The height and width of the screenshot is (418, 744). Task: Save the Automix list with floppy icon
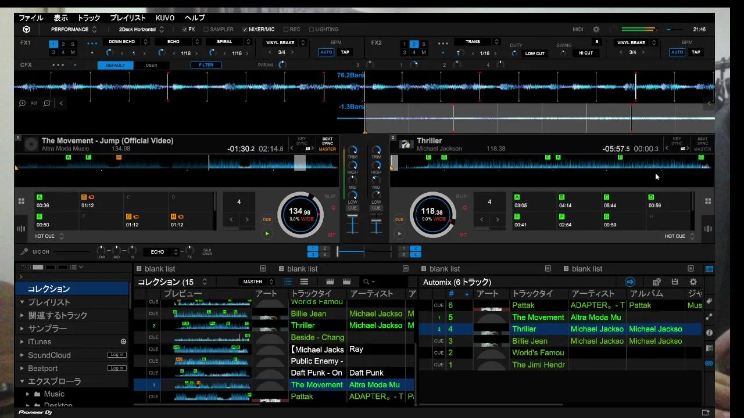(x=675, y=282)
